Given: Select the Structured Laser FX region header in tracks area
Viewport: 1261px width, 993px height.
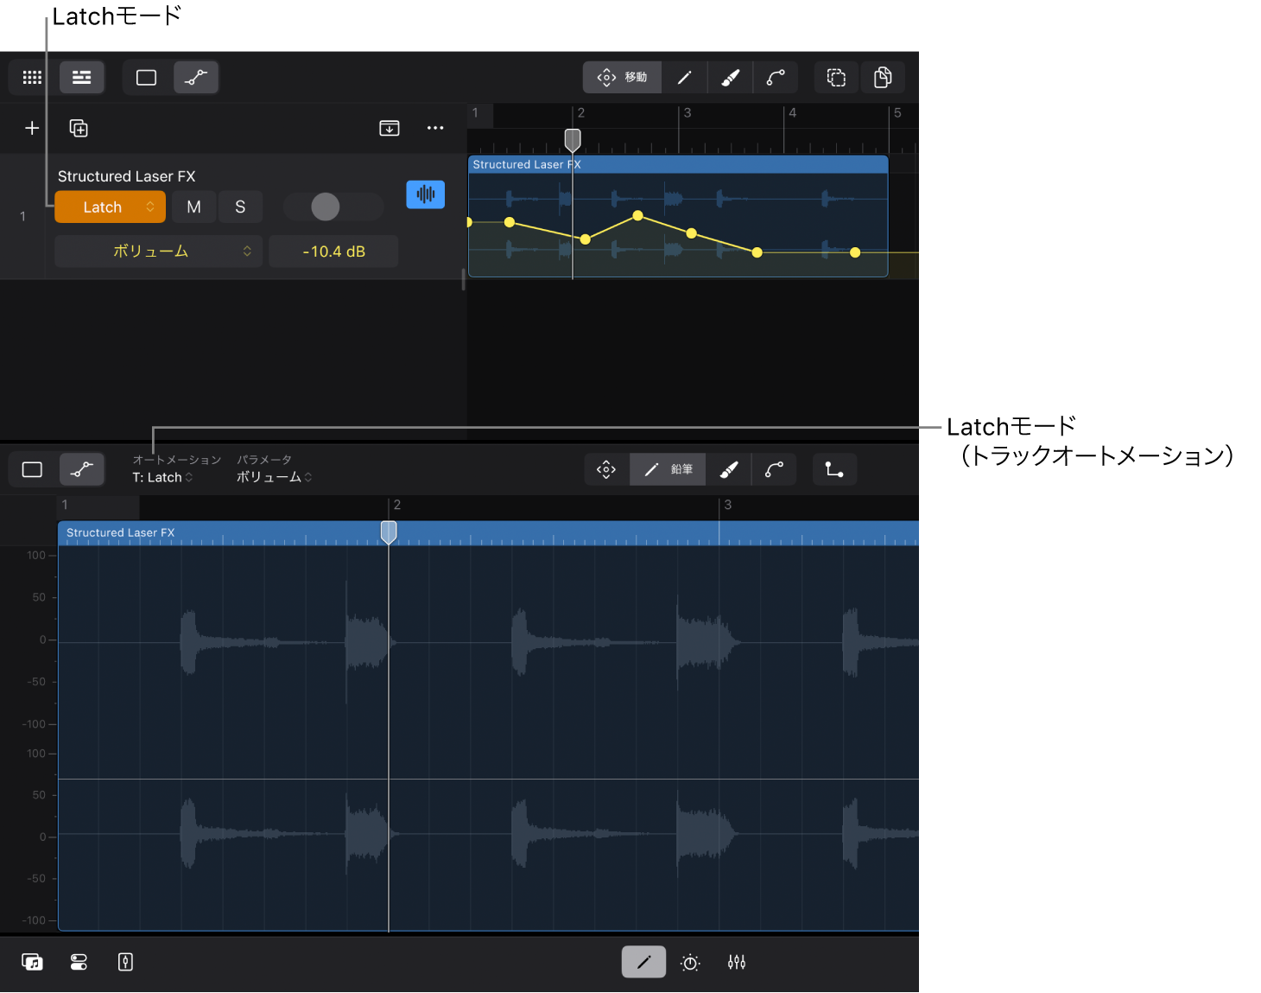Looking at the screenshot, I should (x=678, y=164).
